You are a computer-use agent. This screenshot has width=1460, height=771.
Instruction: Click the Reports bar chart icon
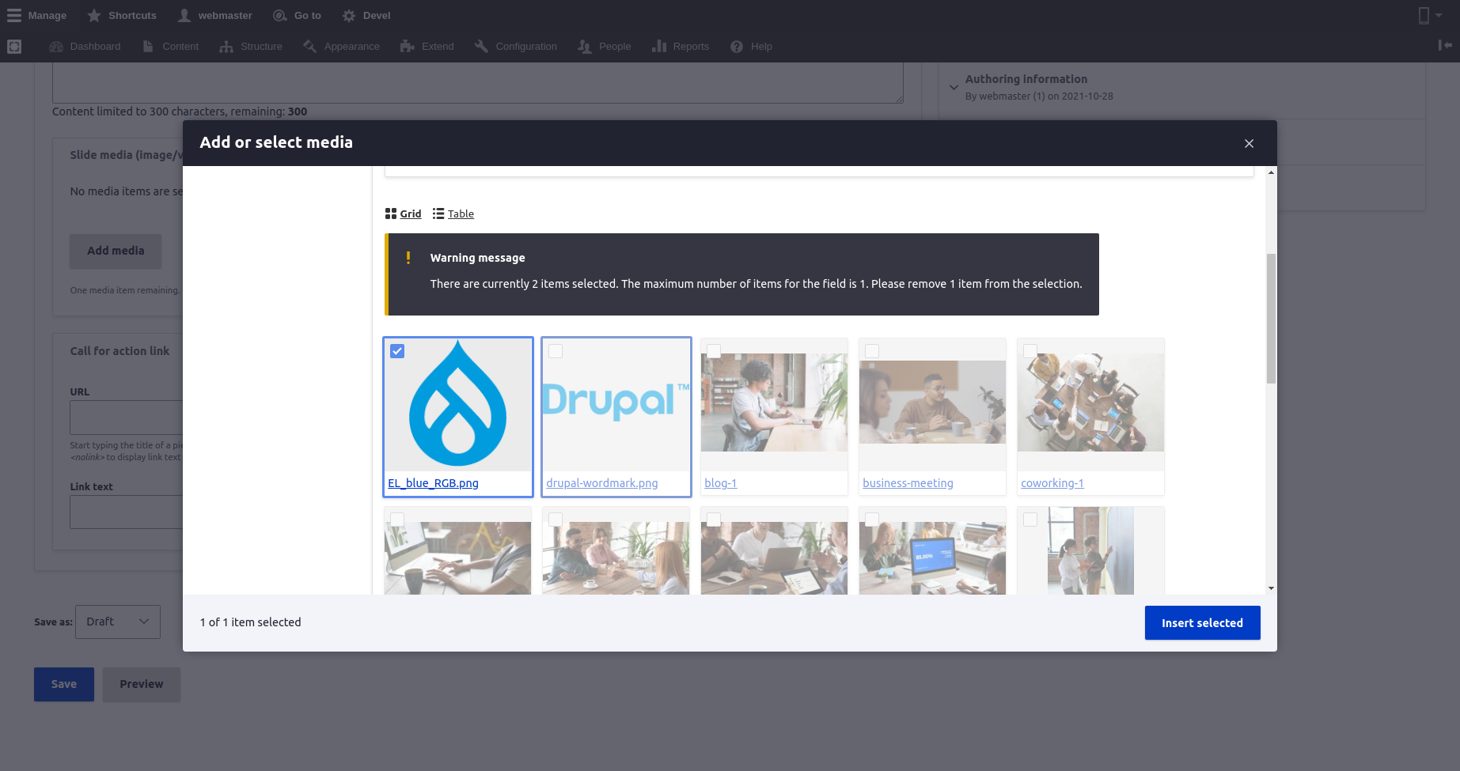click(658, 47)
